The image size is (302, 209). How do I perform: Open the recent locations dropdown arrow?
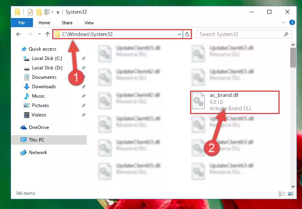[39, 34]
